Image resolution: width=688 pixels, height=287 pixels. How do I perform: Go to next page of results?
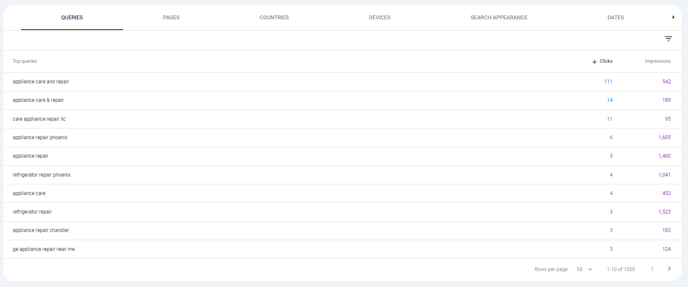(x=669, y=269)
